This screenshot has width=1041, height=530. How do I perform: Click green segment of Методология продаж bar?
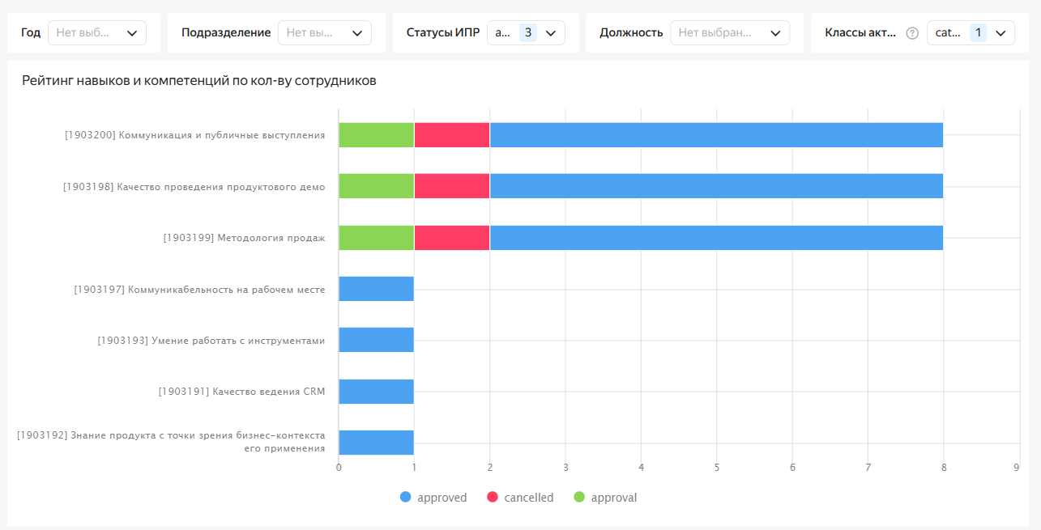(376, 238)
